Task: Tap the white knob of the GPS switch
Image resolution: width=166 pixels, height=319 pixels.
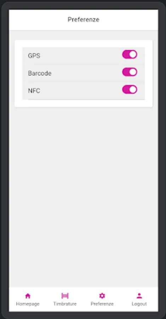Action: [133, 55]
